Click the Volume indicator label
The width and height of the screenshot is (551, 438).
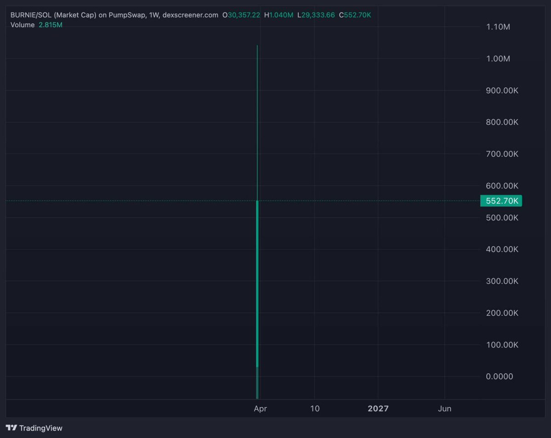tap(23, 25)
